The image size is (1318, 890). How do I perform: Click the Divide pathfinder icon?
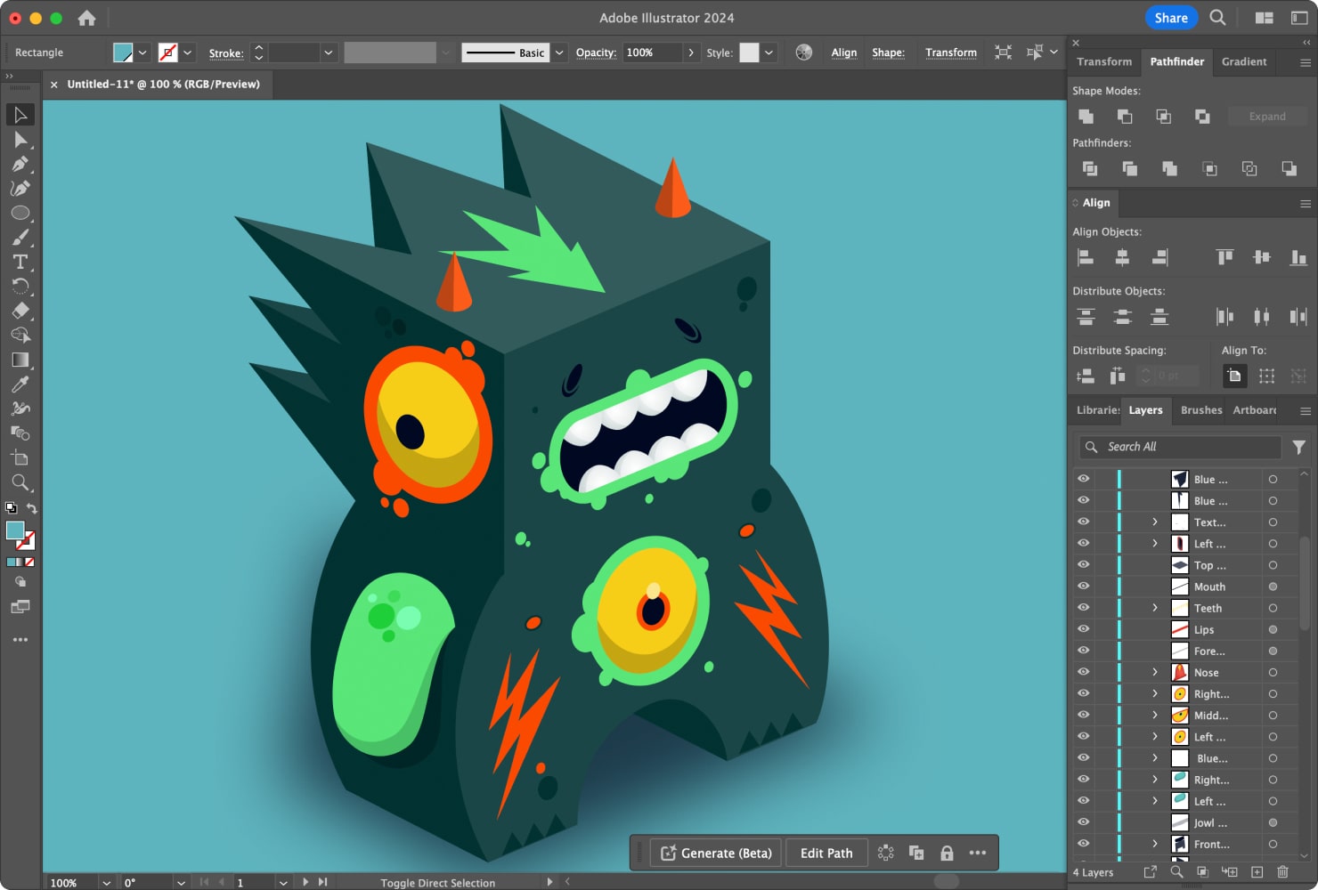1089,168
